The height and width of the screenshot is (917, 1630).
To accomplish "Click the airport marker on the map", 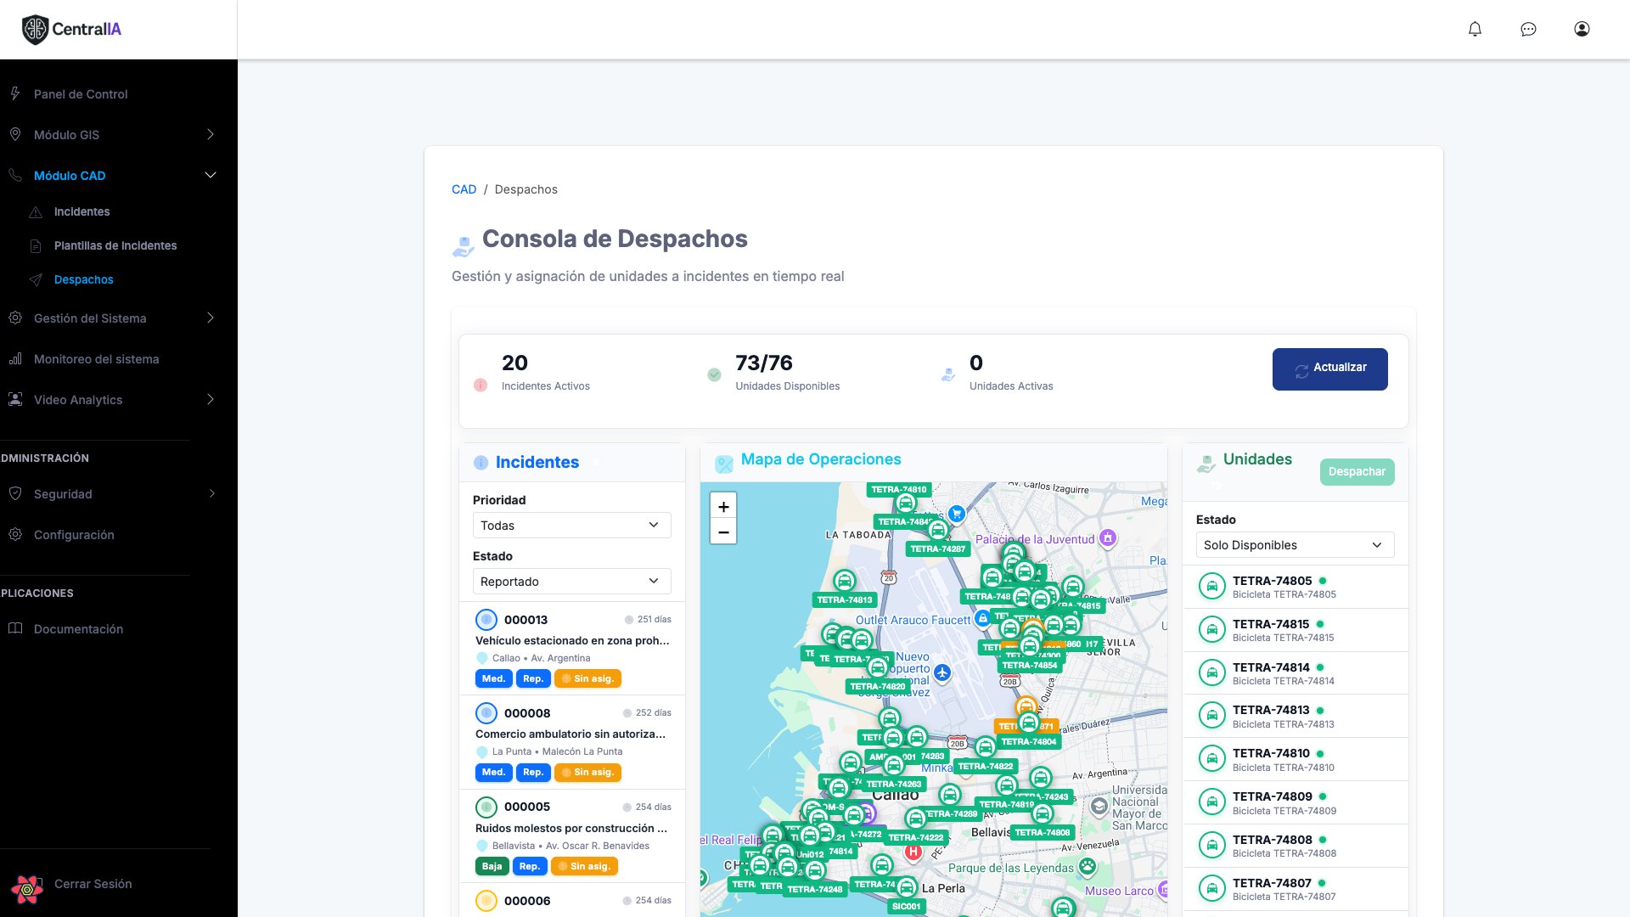I will 942,673.
